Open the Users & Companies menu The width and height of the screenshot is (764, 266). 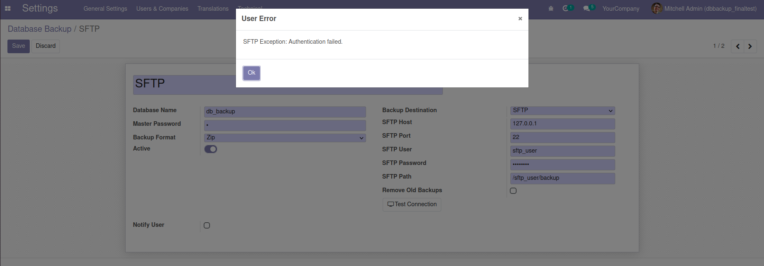[162, 9]
